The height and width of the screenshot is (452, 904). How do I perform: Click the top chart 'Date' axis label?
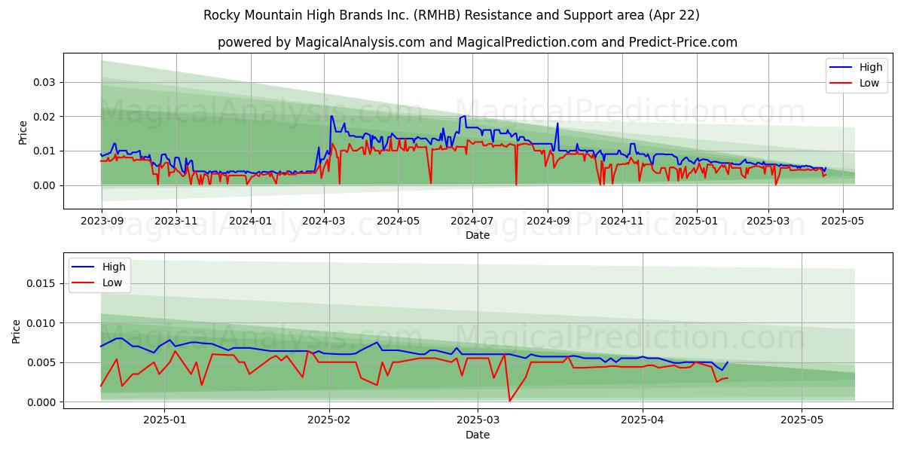pyautogui.click(x=478, y=235)
